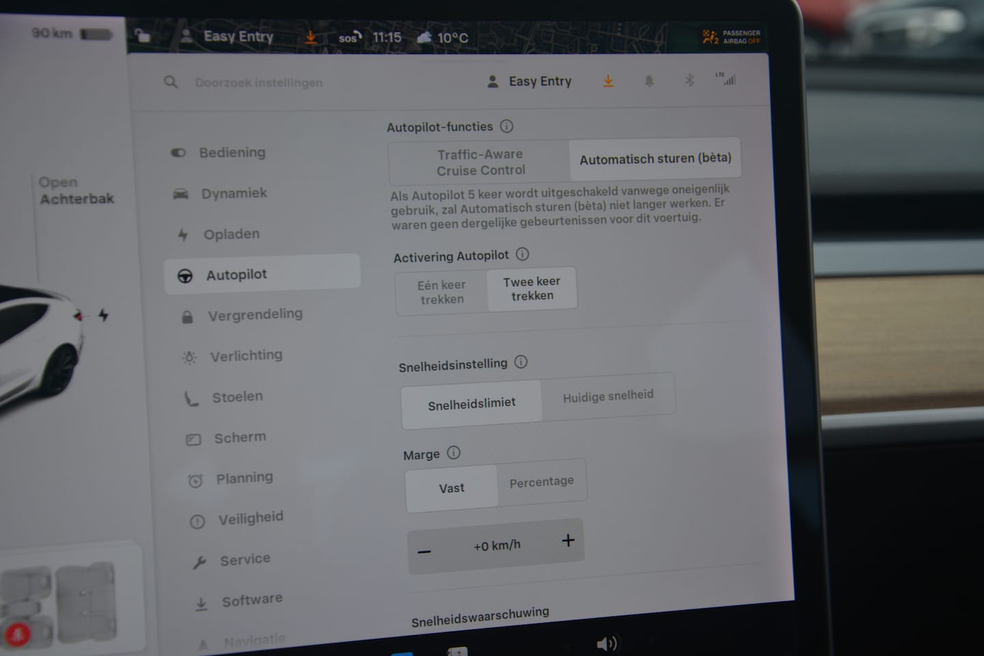Increase speed offset with the plus button
The image size is (984, 656).
click(568, 541)
